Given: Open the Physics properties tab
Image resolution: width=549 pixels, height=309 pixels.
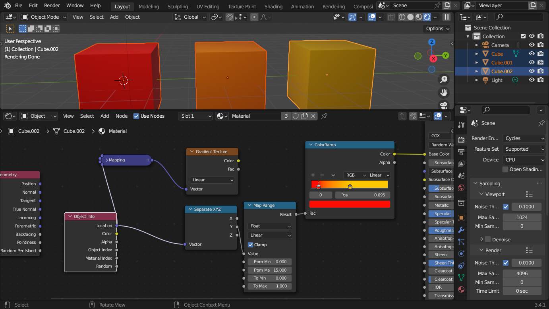Looking at the screenshot, I should [x=461, y=253].
